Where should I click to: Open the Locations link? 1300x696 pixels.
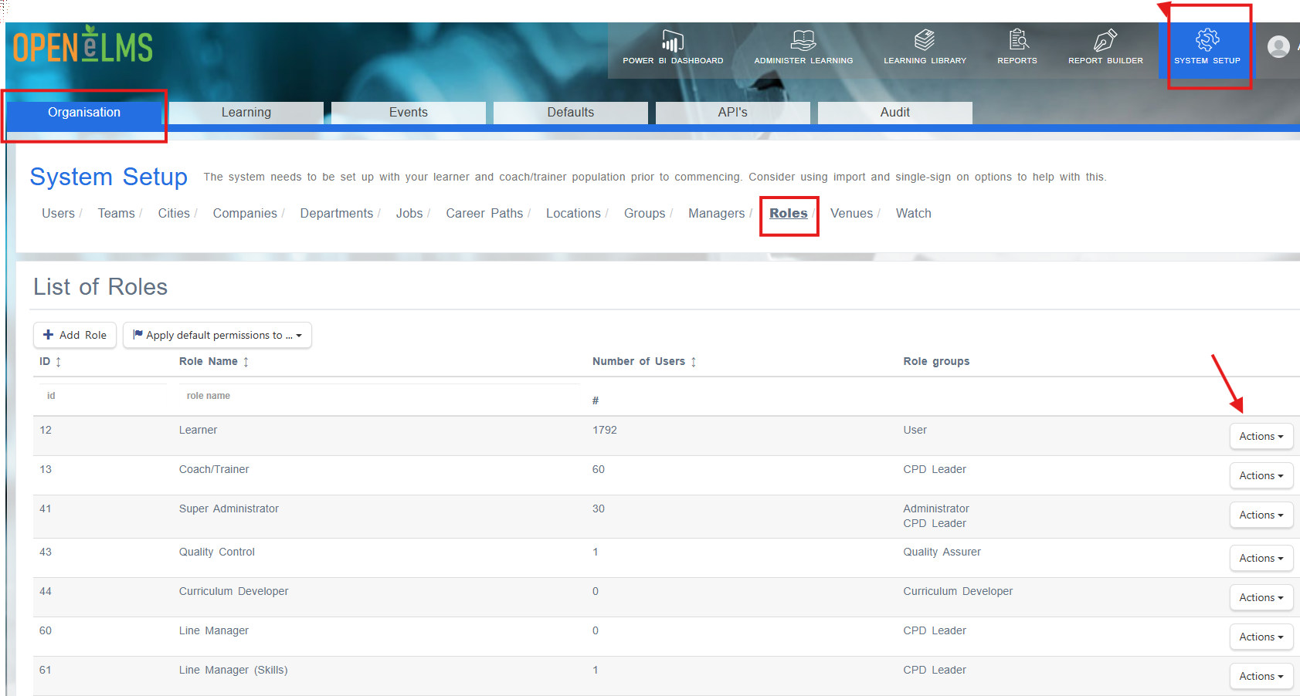(573, 213)
